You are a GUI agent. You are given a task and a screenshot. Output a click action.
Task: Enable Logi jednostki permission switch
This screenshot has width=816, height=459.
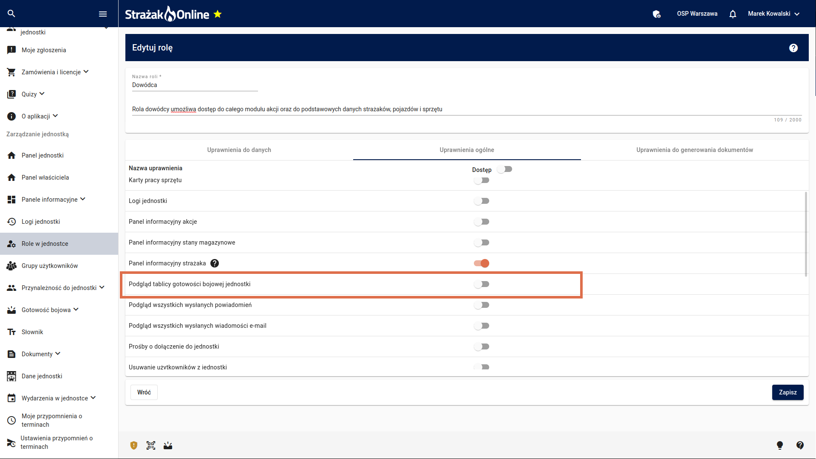[482, 201]
